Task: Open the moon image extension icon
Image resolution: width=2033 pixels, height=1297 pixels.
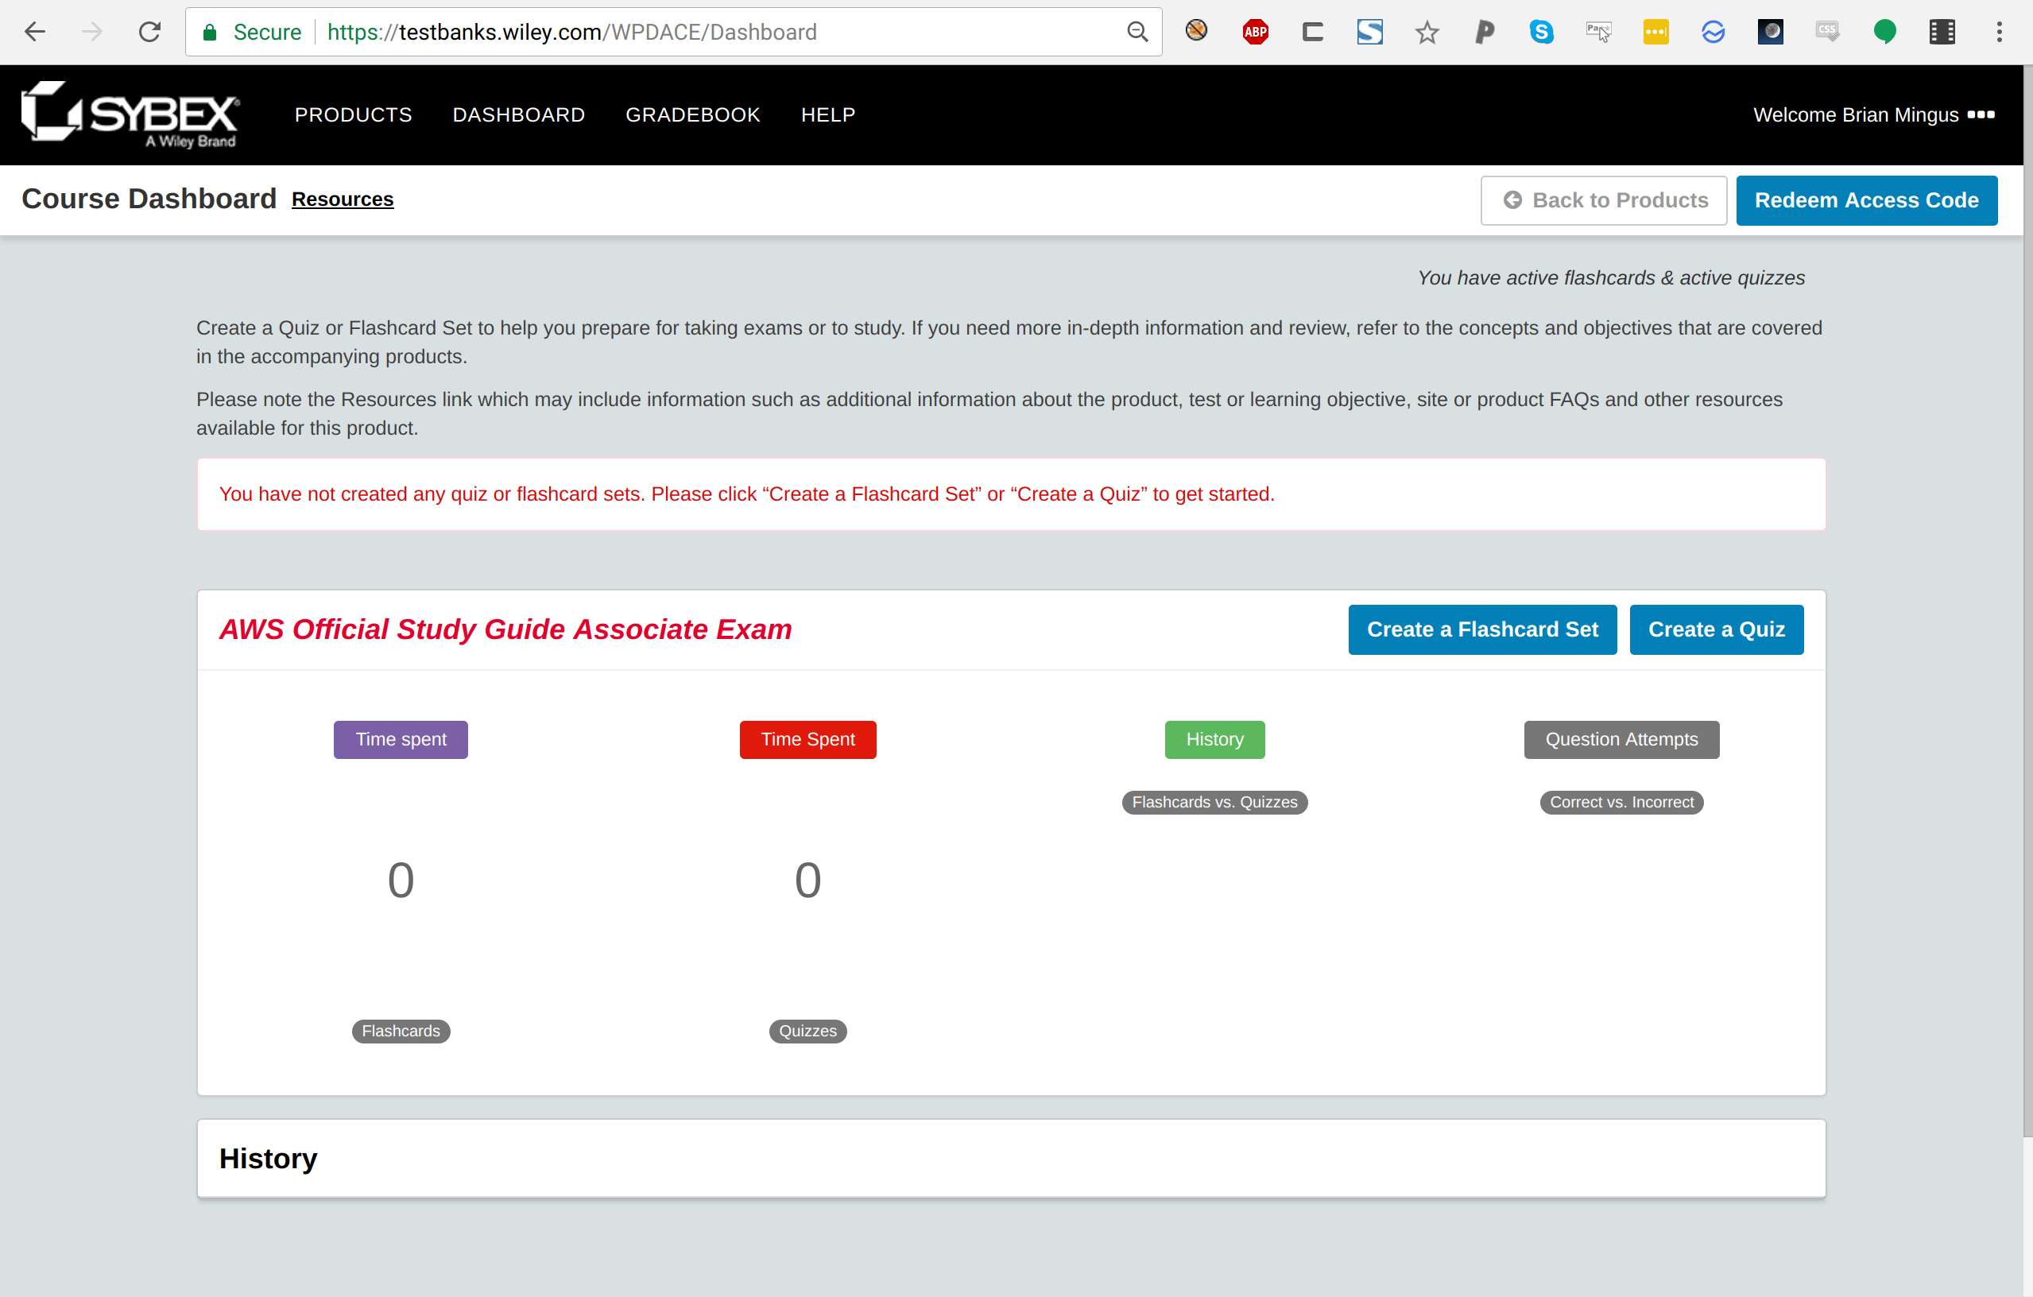Action: point(1771,32)
